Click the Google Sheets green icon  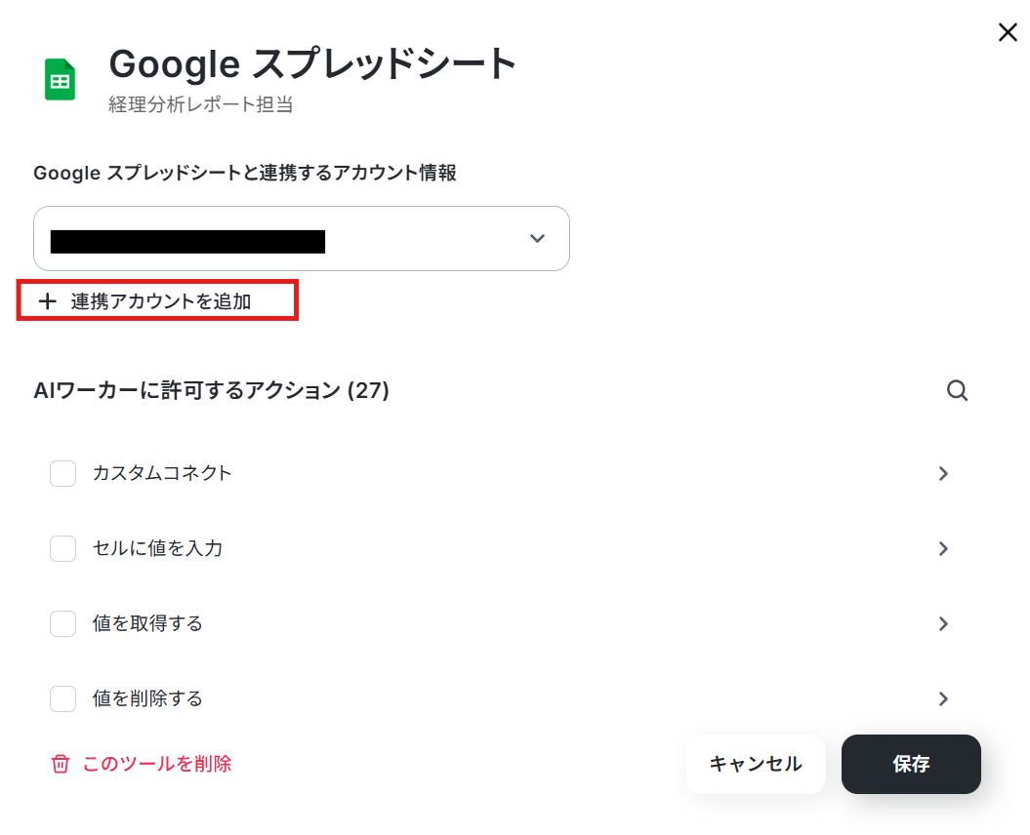coord(60,79)
